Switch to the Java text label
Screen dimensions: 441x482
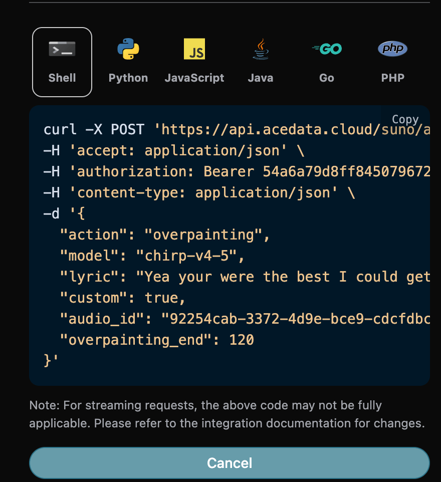pos(260,78)
